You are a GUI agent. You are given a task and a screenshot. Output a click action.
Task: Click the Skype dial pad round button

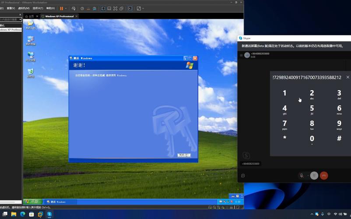pyautogui.click(x=314, y=176)
